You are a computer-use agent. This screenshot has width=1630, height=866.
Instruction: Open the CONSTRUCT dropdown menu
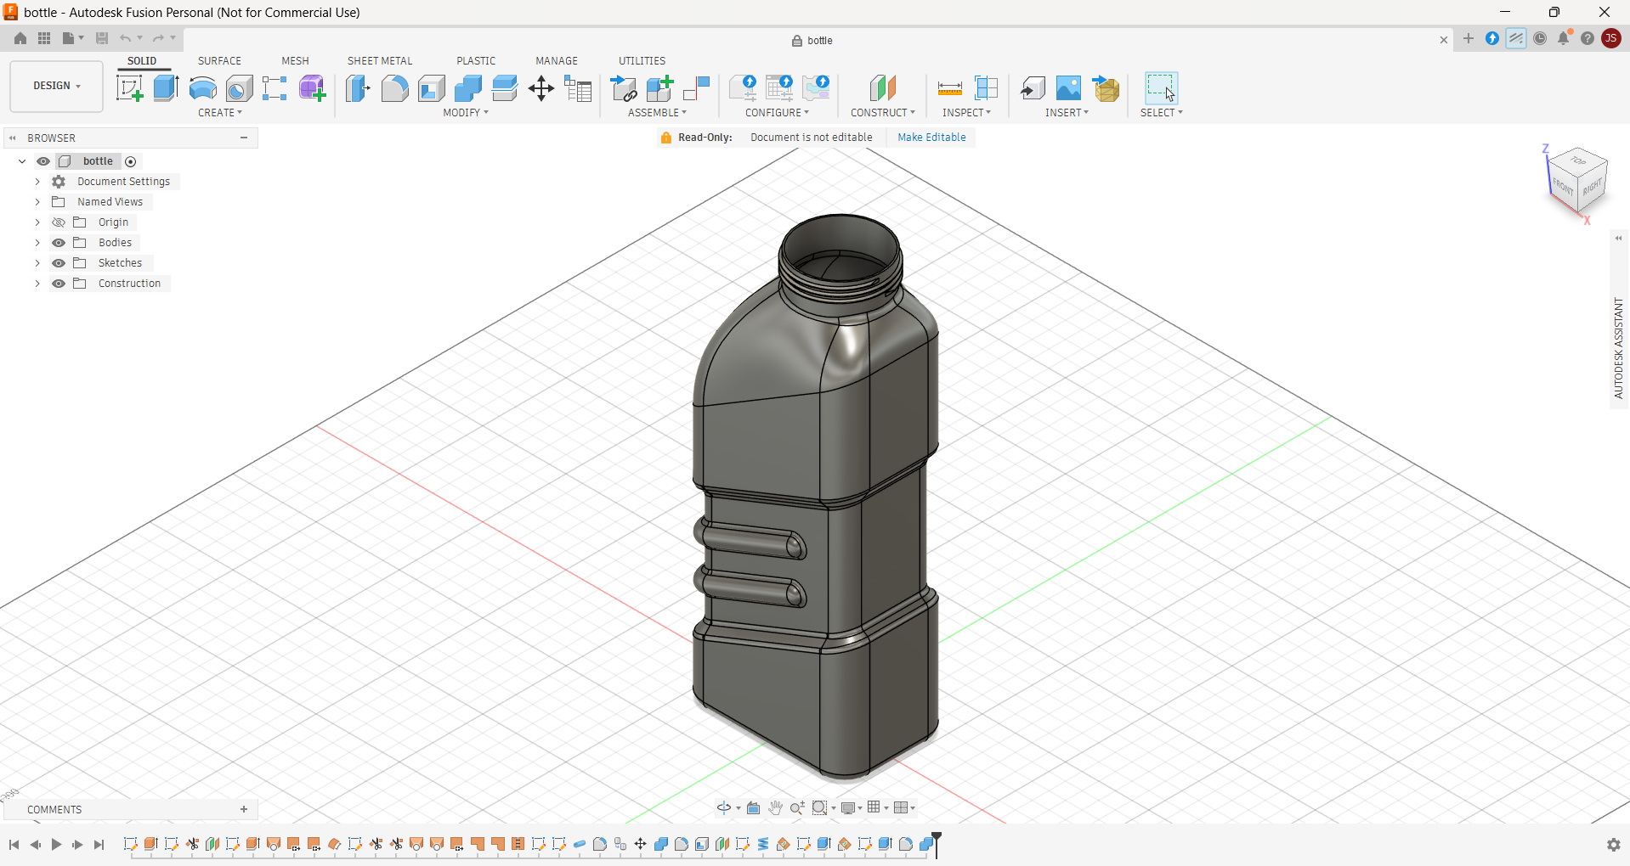click(883, 112)
